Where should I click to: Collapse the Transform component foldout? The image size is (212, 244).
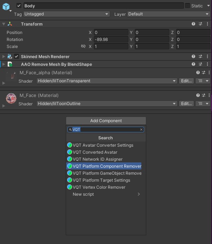tap(3, 24)
